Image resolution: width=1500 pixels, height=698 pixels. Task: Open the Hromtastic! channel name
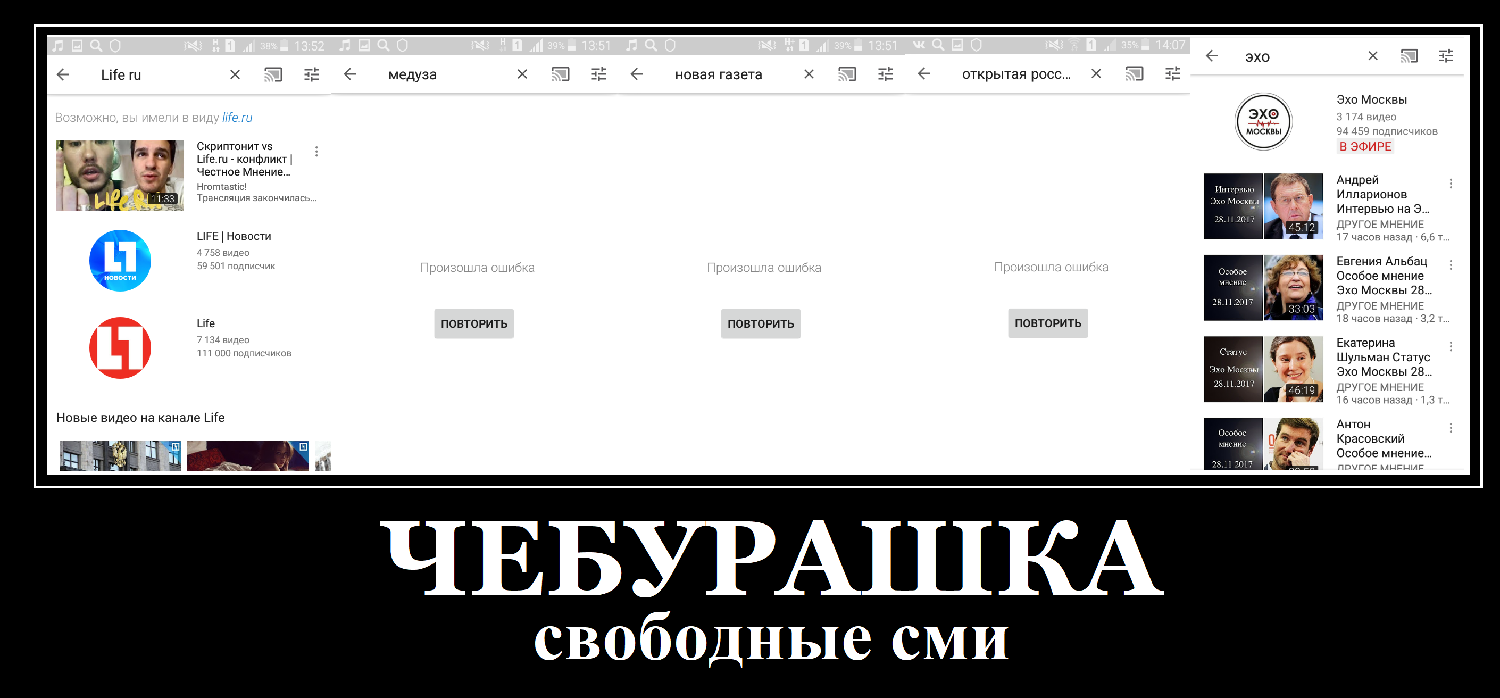[221, 186]
